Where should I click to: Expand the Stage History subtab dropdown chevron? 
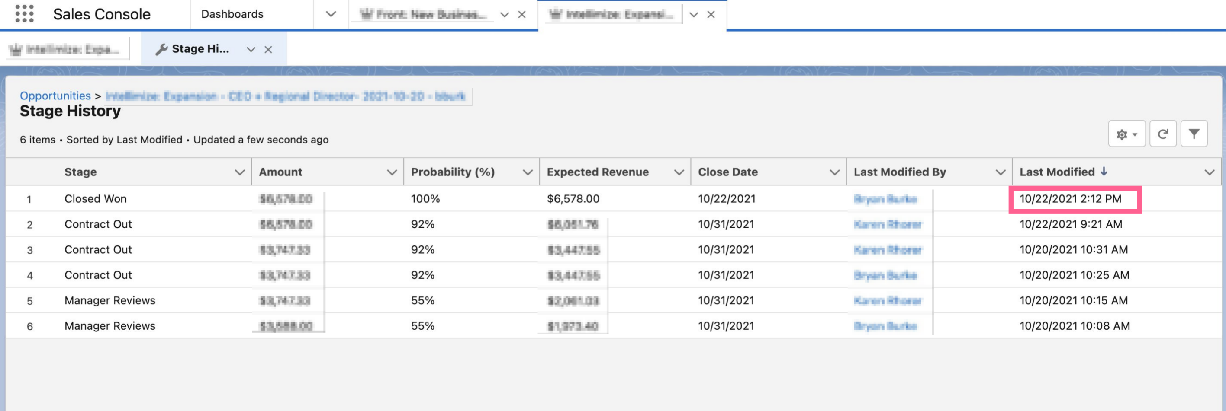point(251,49)
